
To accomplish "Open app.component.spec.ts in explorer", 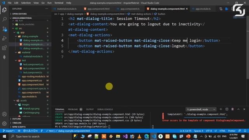I will [34, 89].
